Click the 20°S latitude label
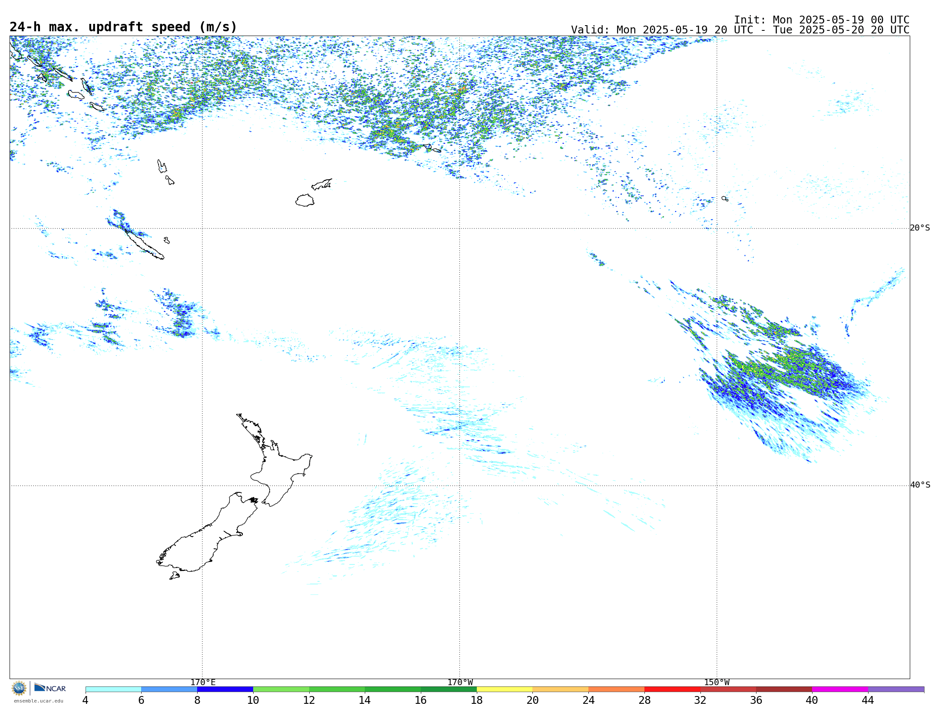The width and height of the screenshot is (938, 706). [920, 228]
